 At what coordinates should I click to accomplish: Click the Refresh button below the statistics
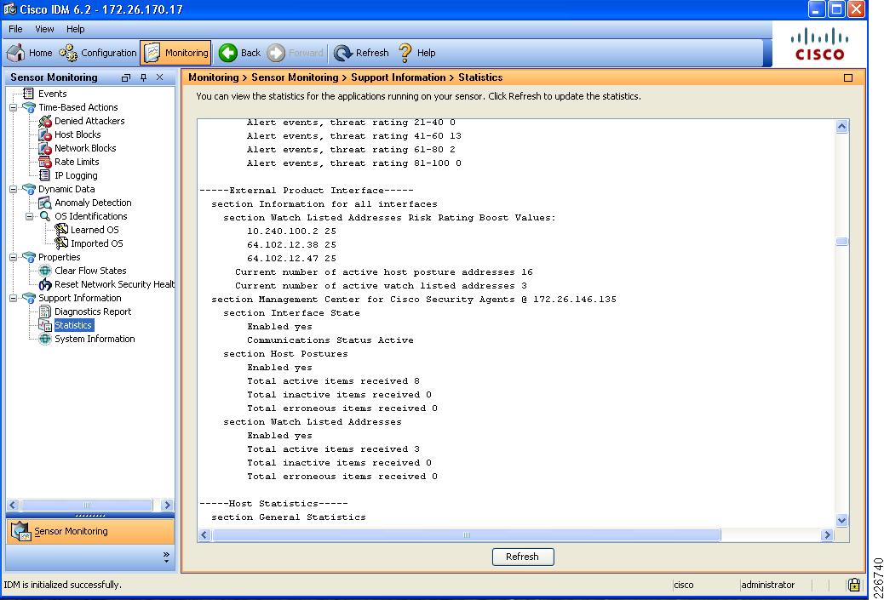coord(522,557)
